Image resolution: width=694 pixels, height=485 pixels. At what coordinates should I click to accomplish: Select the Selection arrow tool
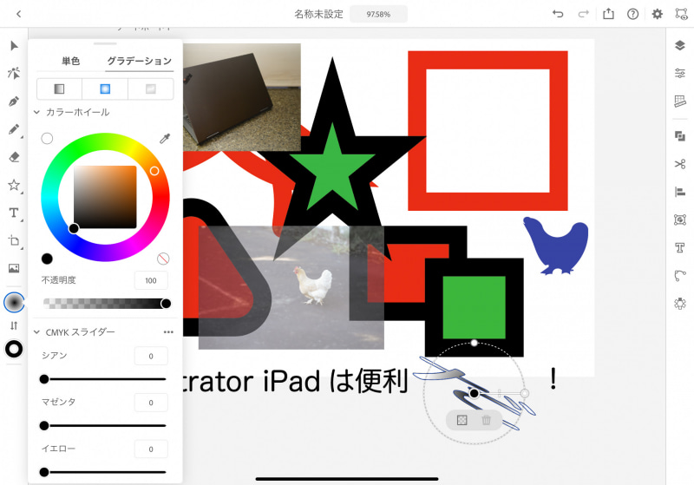(14, 46)
